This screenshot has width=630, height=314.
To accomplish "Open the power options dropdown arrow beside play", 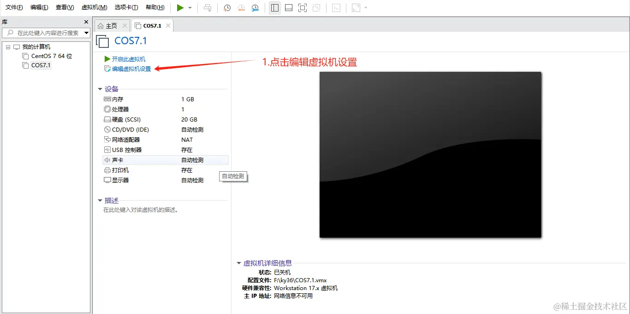I will coord(190,8).
